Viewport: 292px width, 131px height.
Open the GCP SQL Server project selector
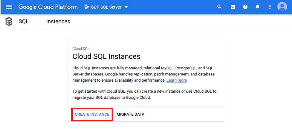click(x=106, y=7)
